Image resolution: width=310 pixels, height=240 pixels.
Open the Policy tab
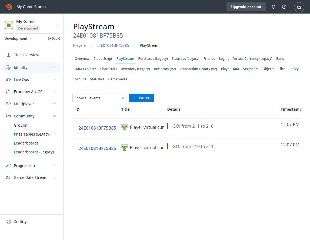tap(294, 69)
